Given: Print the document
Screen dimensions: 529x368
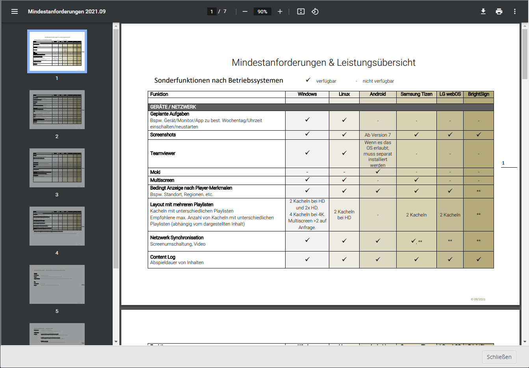Looking at the screenshot, I should point(499,11).
